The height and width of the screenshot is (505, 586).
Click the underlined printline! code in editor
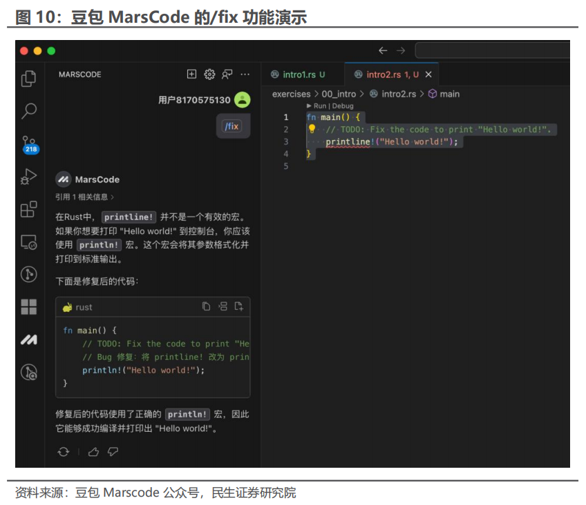tap(348, 141)
